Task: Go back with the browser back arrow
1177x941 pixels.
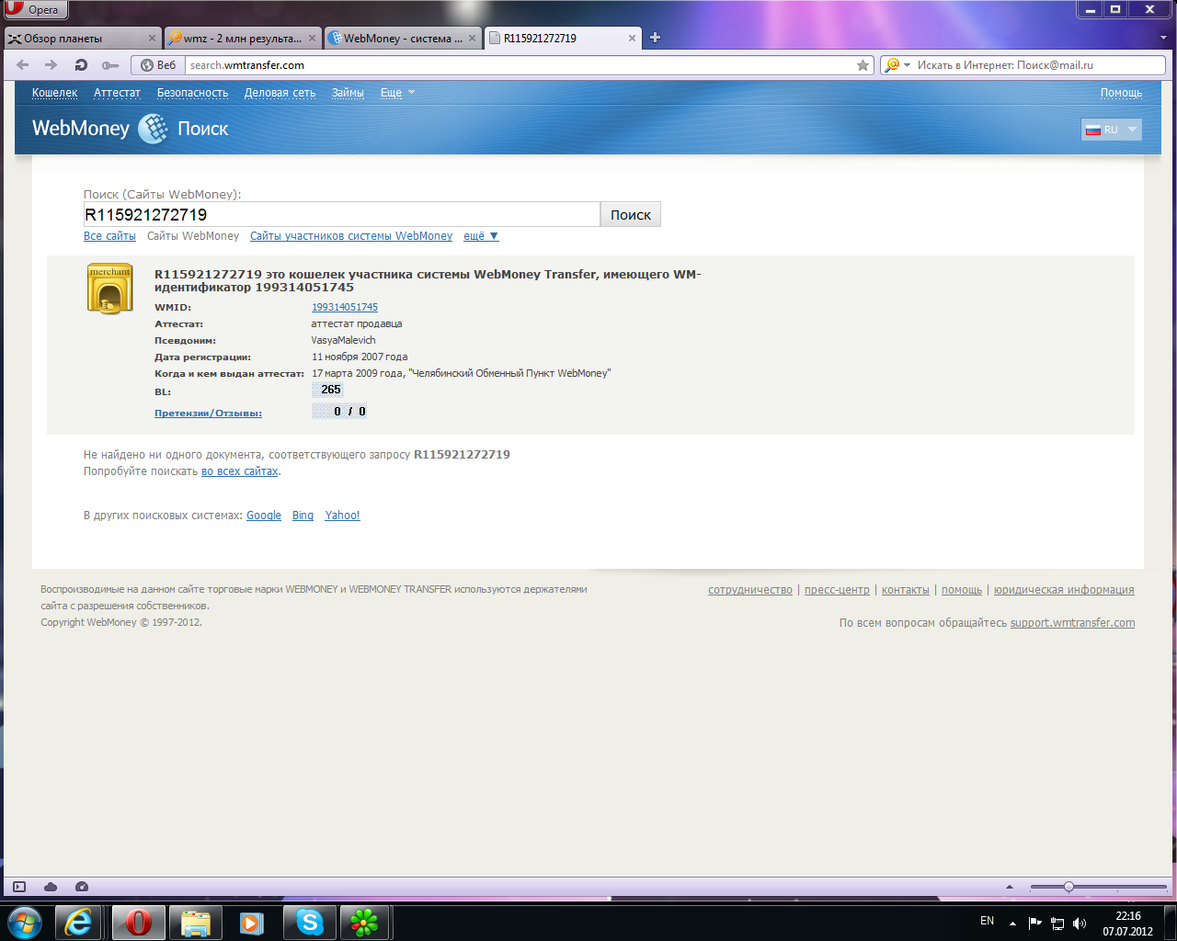Action: click(23, 65)
